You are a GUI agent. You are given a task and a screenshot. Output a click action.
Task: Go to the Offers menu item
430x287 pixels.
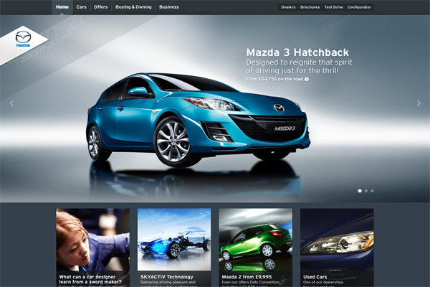click(x=100, y=7)
